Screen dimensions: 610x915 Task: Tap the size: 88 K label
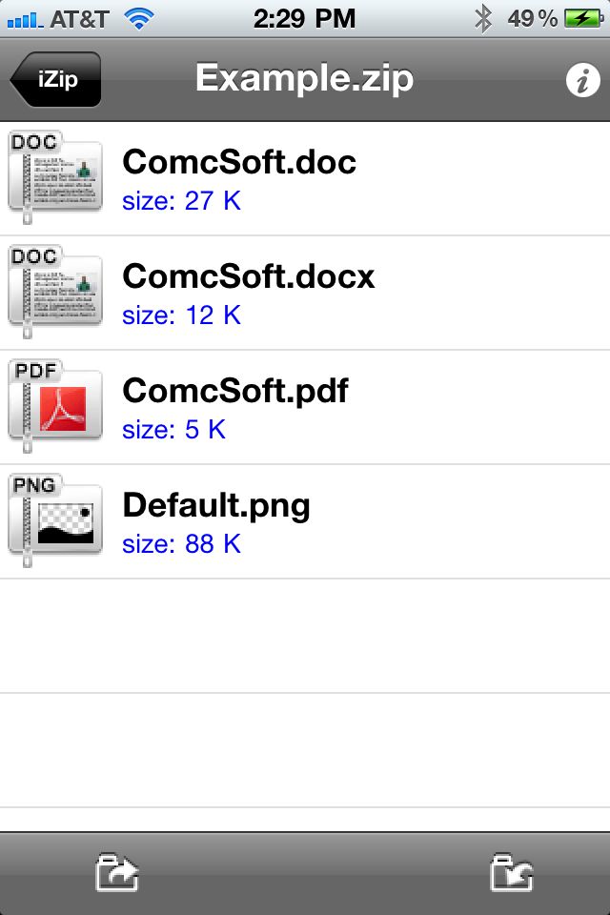[181, 544]
